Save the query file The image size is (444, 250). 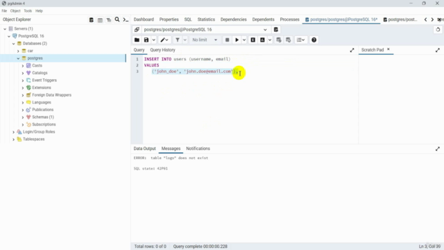pyautogui.click(x=146, y=40)
